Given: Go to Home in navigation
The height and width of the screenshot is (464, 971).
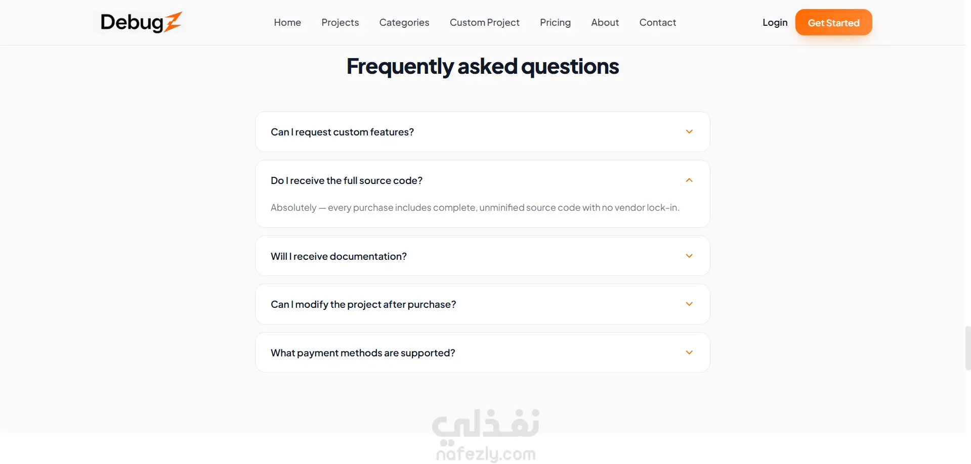Looking at the screenshot, I should click(x=287, y=22).
